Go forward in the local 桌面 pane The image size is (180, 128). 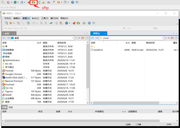8,38
